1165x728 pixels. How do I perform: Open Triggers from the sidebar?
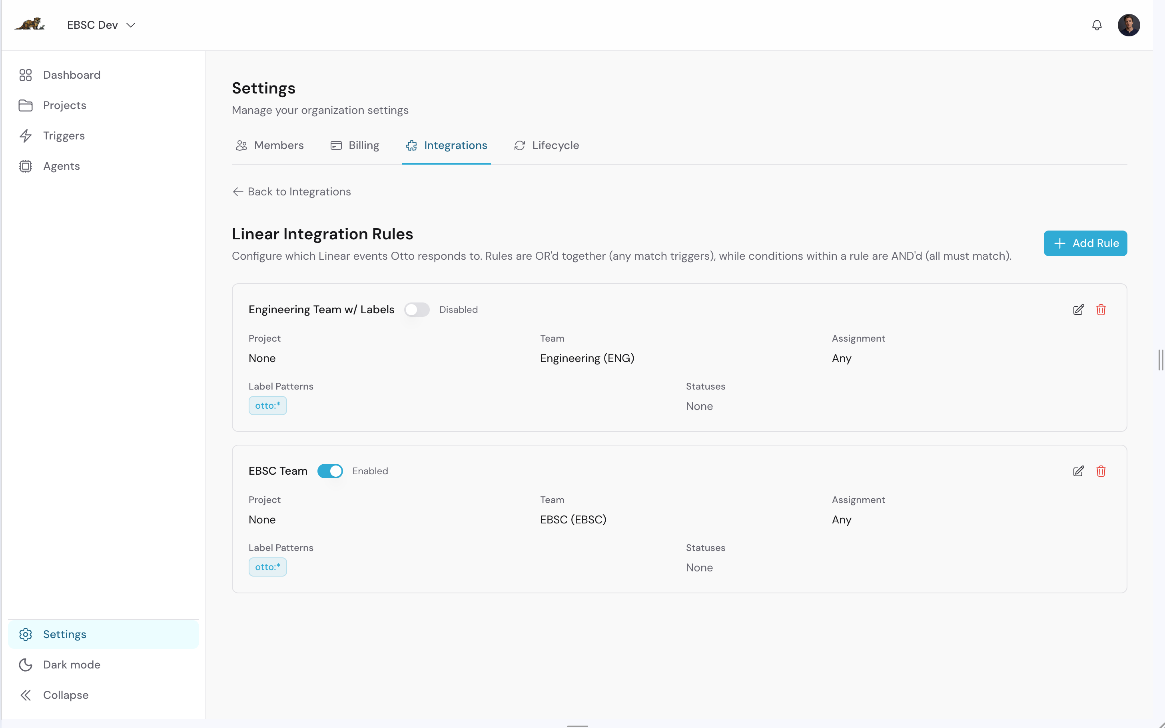(64, 136)
